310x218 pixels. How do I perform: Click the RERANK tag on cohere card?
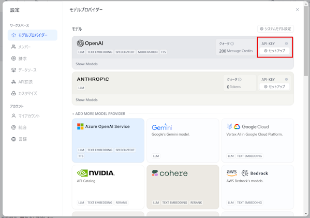196,203
